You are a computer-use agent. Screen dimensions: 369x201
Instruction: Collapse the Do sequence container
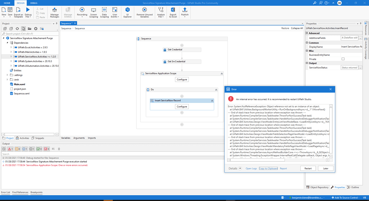(216, 90)
